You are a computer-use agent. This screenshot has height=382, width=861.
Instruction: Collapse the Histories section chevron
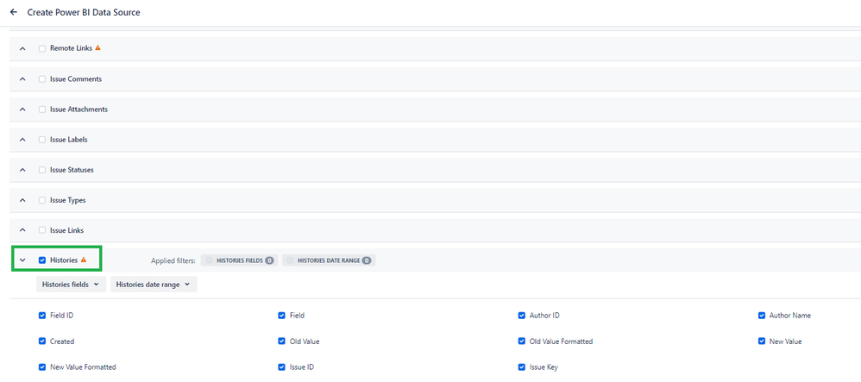22,260
